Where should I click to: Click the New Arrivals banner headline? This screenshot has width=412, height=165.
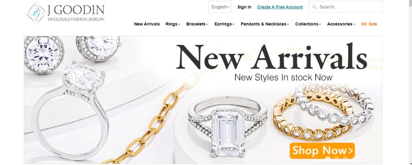tap(271, 57)
